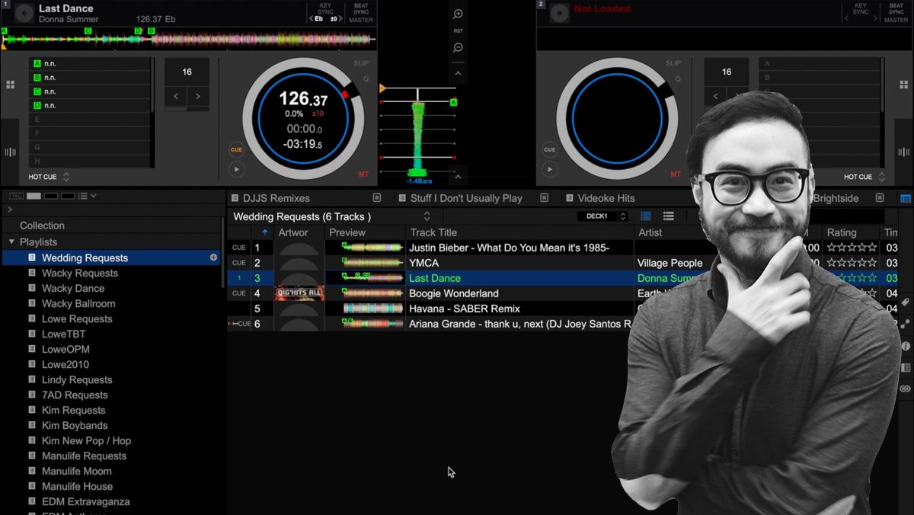The image size is (914, 515).
Task: Enable SLIP mode on Deck 1
Action: (360, 63)
